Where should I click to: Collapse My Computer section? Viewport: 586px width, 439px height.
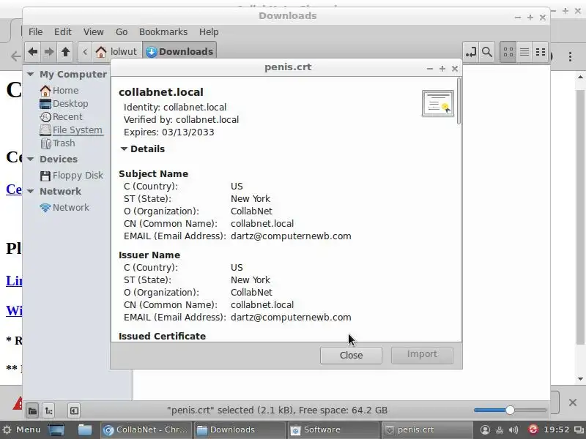click(31, 75)
